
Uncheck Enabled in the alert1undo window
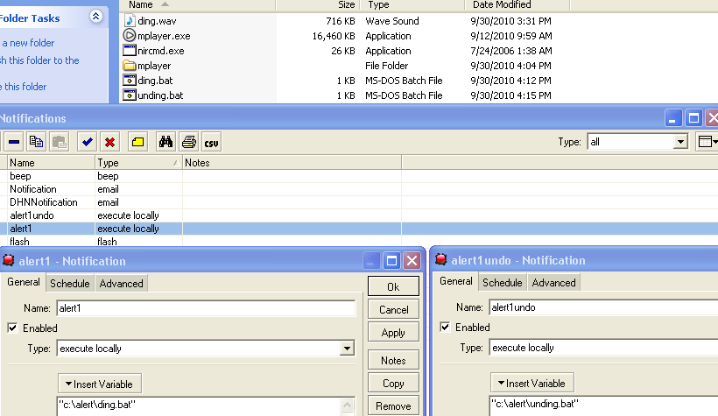coord(445,327)
